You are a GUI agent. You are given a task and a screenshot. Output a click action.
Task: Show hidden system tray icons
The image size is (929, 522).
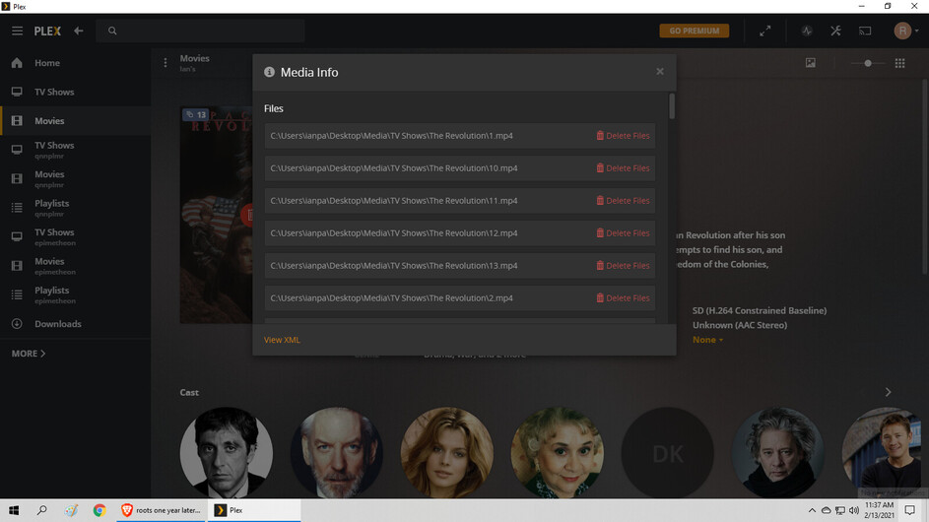(x=812, y=510)
